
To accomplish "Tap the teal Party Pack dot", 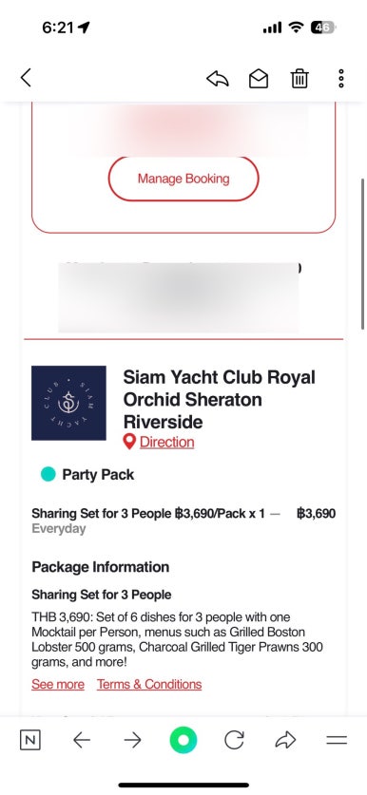I will [48, 474].
